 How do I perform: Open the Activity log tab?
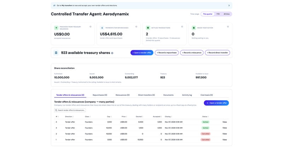coord(187,95)
